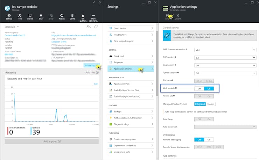This screenshot has width=259, height=160.
Task: Click Add a group button
Action: 52,141
